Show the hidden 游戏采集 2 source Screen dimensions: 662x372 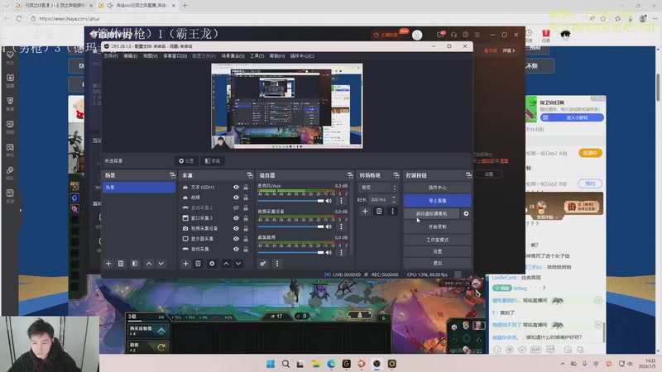pyautogui.click(x=236, y=207)
